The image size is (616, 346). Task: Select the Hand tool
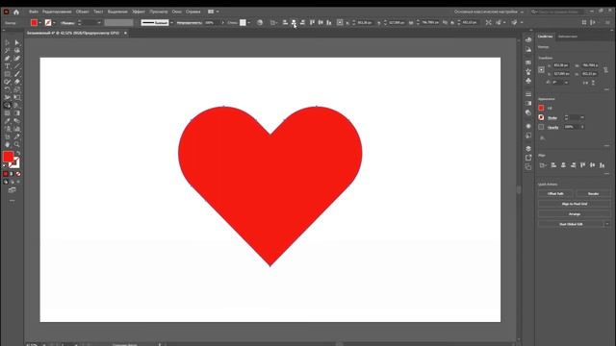pos(8,144)
